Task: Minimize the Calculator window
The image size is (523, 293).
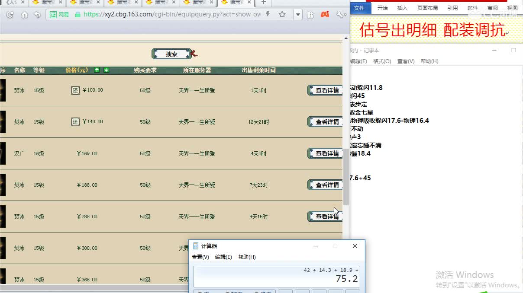Action: pos(315,246)
